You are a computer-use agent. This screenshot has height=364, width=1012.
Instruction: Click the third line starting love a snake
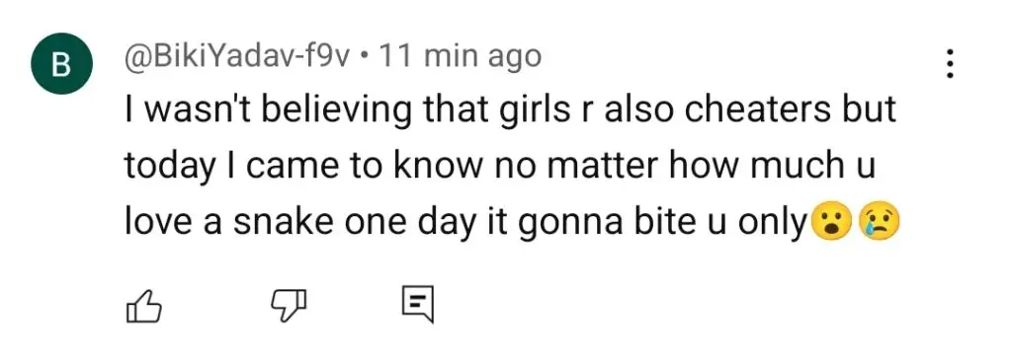point(511,224)
